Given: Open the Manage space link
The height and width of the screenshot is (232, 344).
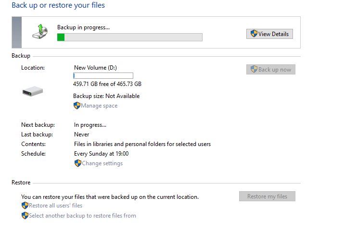Looking at the screenshot, I should (x=99, y=106).
